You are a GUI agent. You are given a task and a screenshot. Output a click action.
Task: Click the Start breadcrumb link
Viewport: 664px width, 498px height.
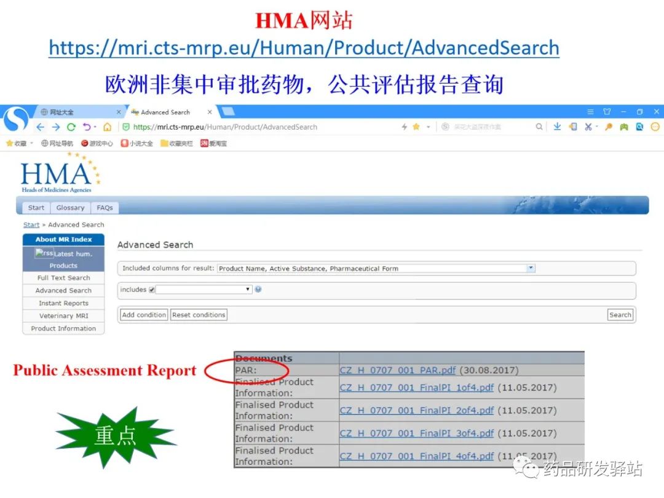[x=31, y=225]
